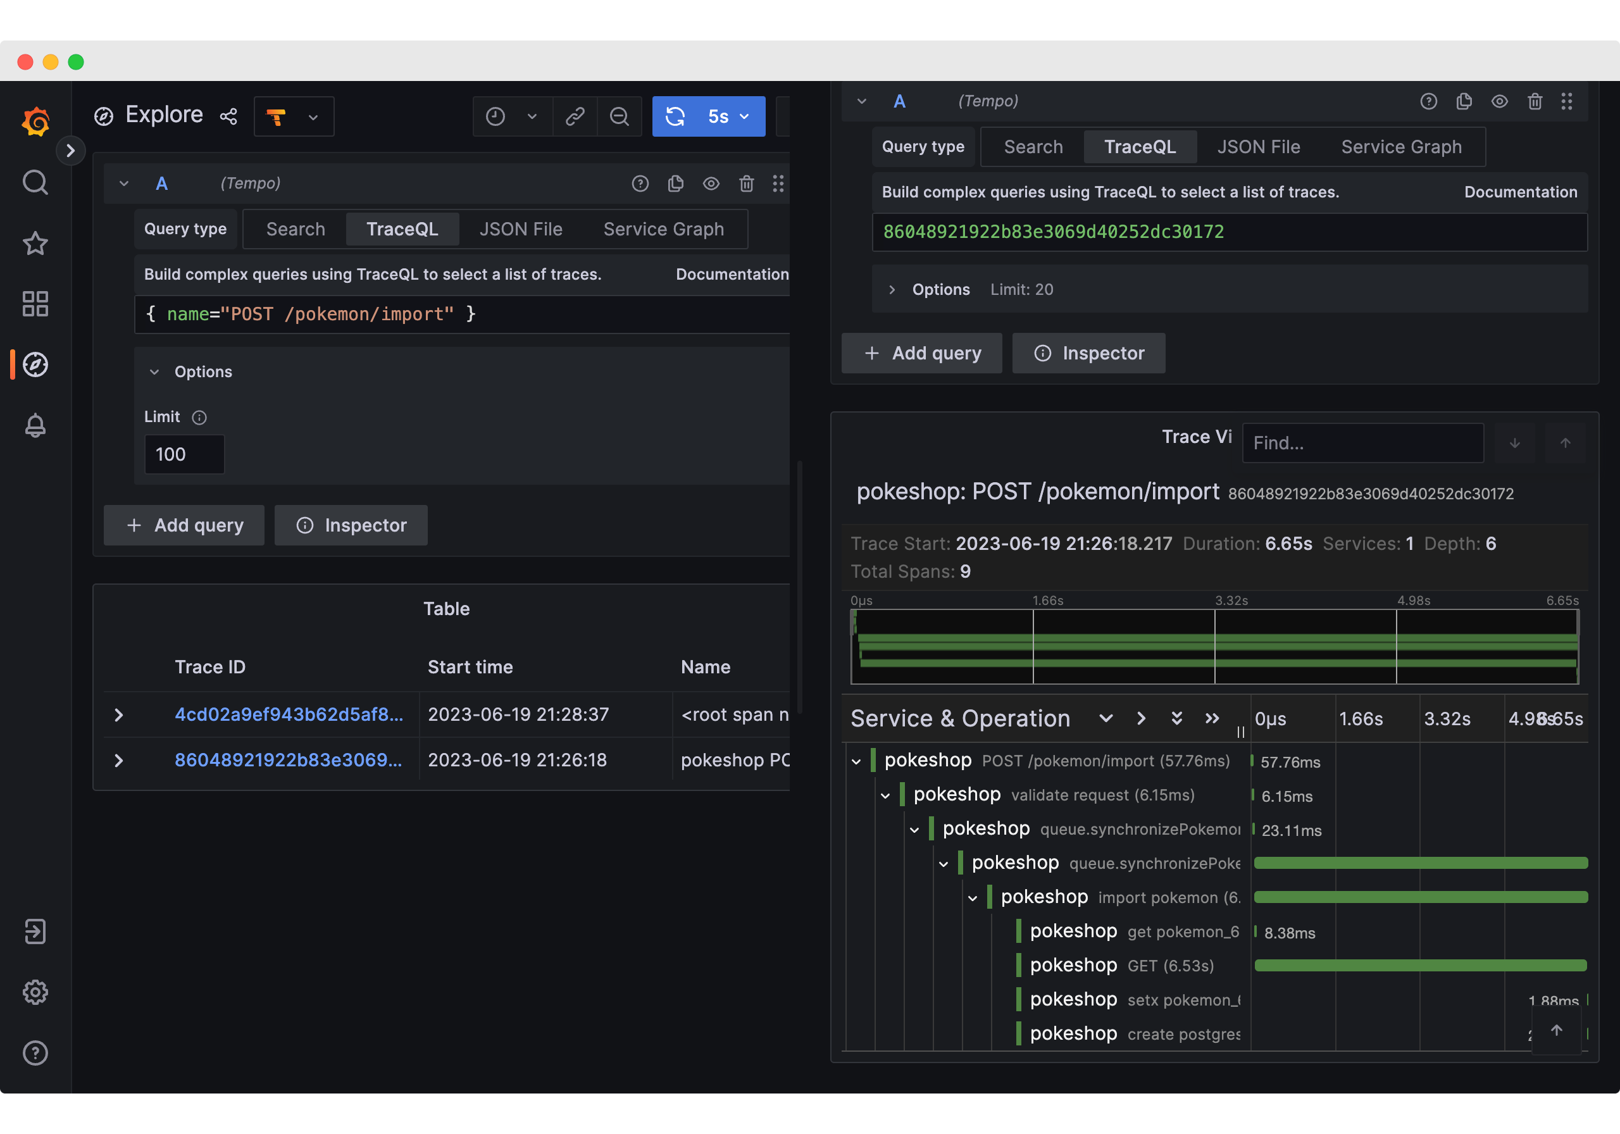Open Configuration gear in the sidebar

[x=35, y=992]
